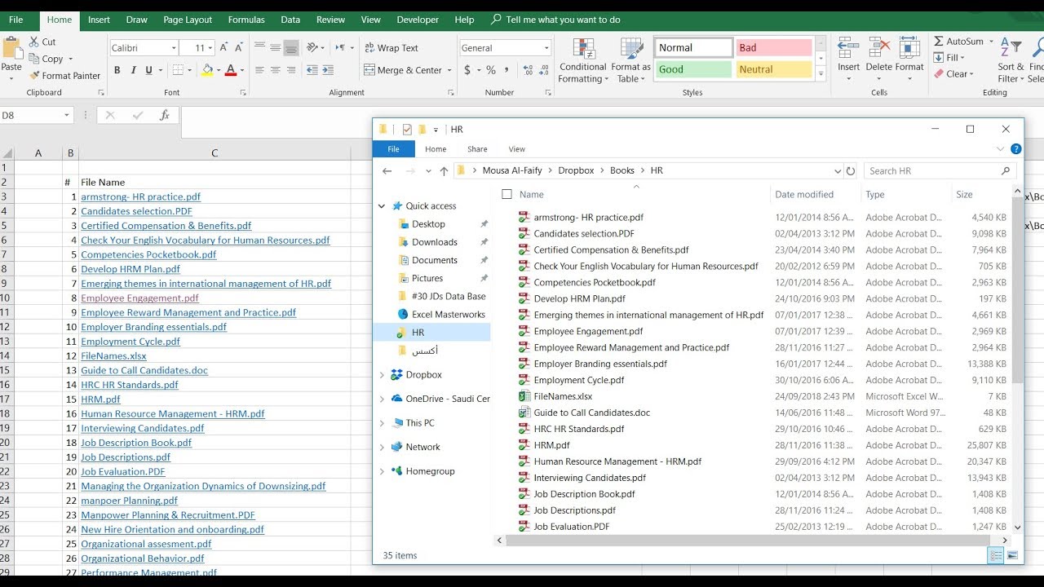
Task: Open Sort & Filter menu
Action: click(1010, 60)
